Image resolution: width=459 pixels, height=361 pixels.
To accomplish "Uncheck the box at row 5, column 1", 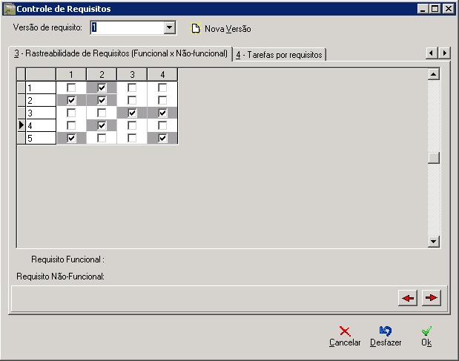I will [71, 138].
